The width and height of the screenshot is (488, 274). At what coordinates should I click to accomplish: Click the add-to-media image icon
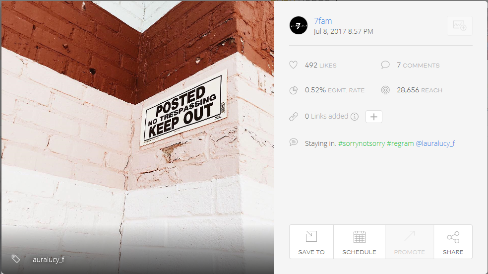coord(459,25)
